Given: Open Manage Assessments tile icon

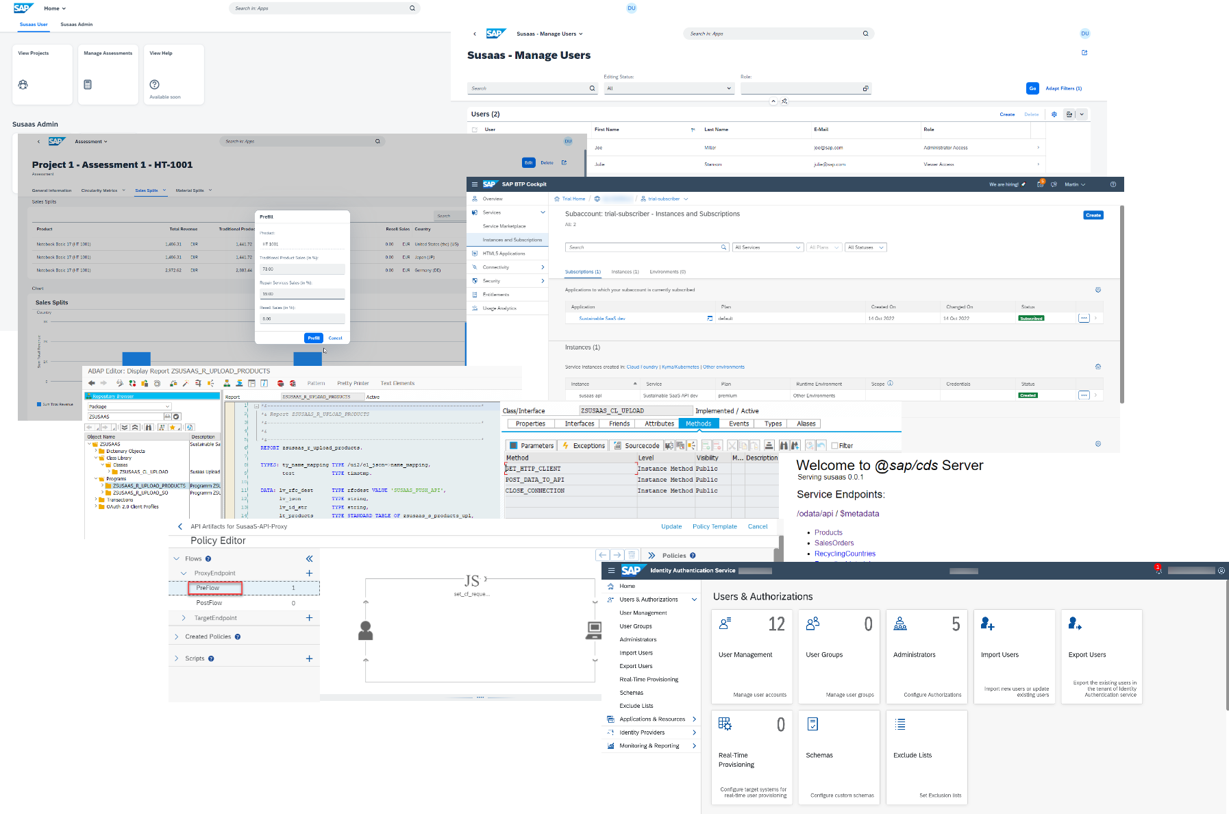Looking at the screenshot, I should 88,85.
